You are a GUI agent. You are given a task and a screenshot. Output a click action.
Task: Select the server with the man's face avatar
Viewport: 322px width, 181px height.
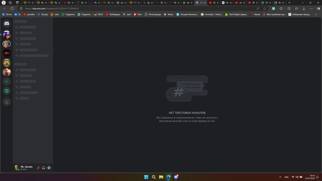point(6,44)
